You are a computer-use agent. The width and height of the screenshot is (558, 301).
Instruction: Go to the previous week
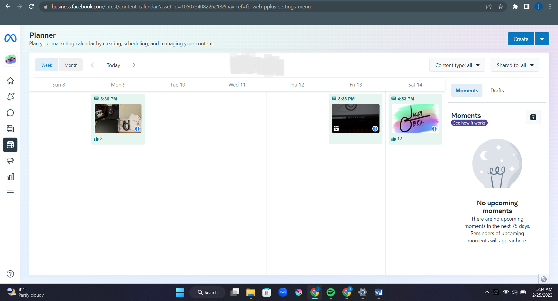click(x=93, y=65)
